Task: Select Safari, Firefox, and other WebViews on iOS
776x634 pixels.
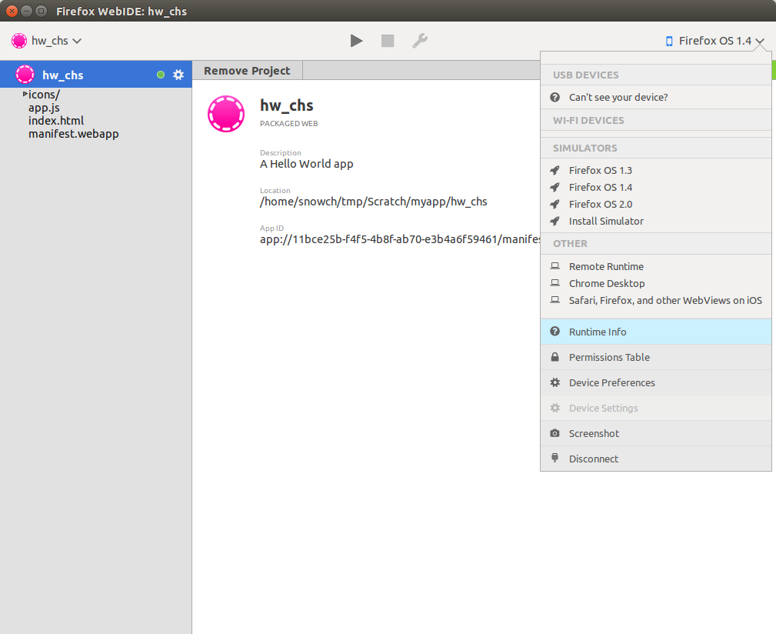Action: [x=656, y=300]
